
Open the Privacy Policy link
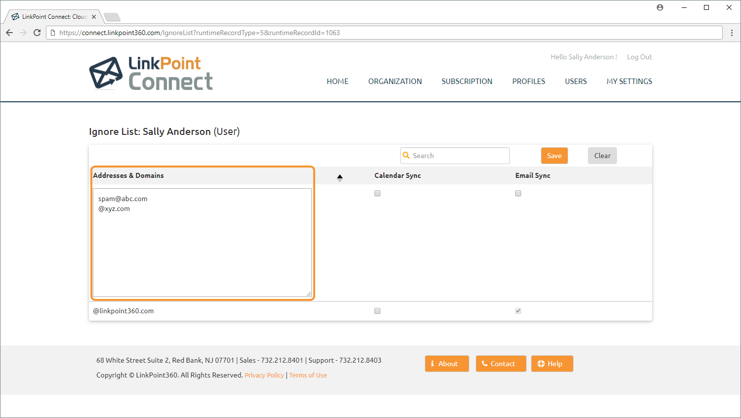pos(264,376)
